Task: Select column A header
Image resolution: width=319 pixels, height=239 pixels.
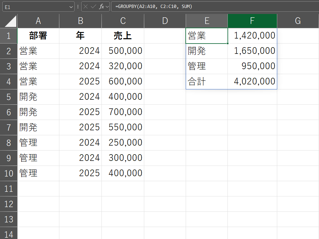Action: click(x=38, y=21)
